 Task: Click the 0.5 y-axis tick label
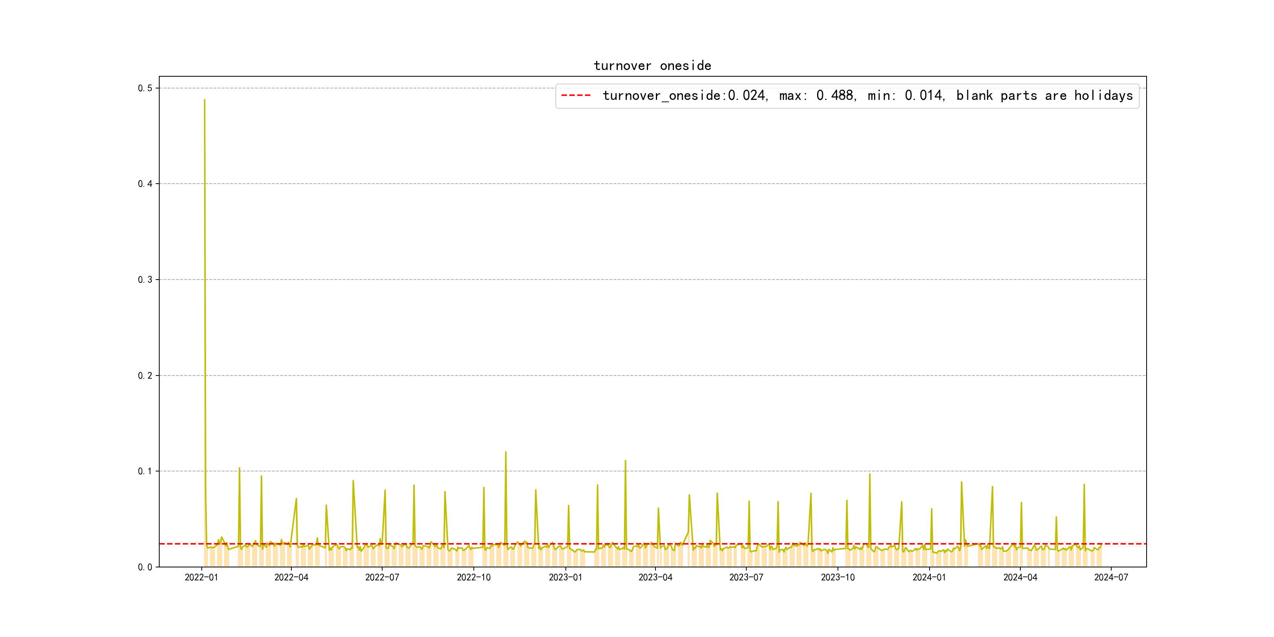tap(145, 88)
